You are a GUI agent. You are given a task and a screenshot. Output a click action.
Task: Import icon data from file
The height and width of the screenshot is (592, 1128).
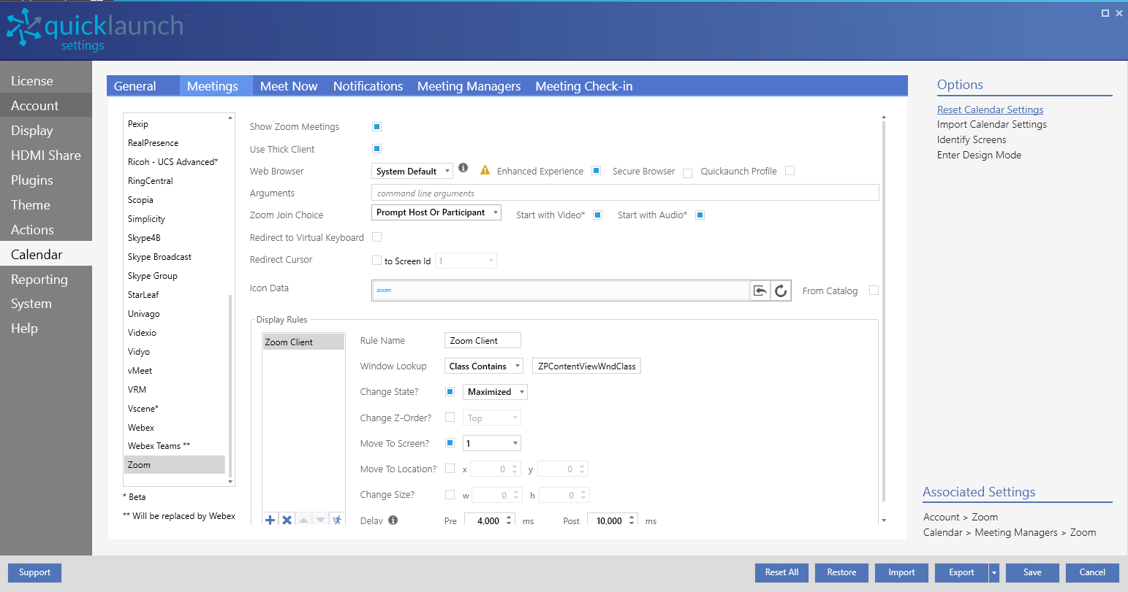point(760,291)
